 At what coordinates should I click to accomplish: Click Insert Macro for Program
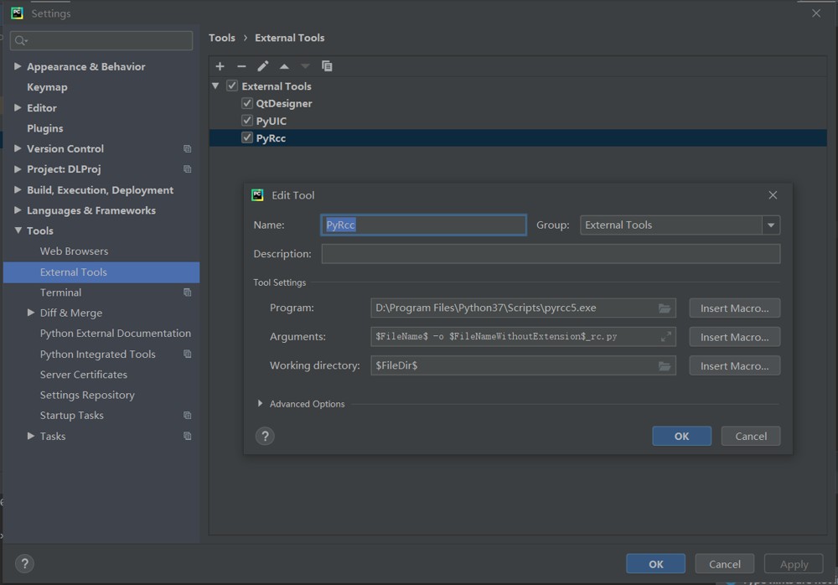734,308
